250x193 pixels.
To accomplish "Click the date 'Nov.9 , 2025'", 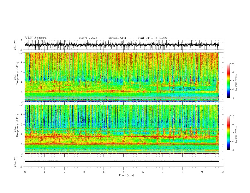I will click(x=88, y=38).
